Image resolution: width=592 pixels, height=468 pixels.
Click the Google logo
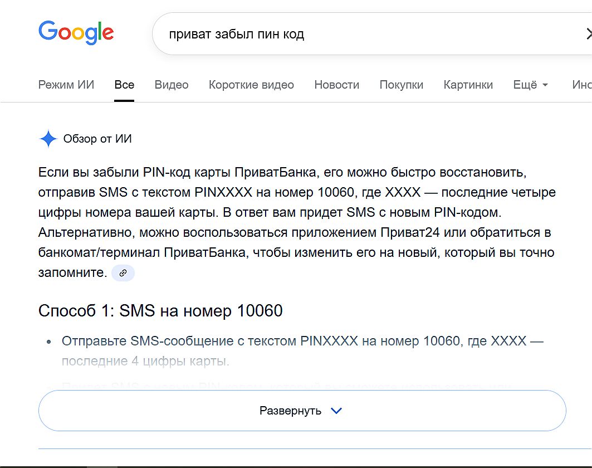point(76,32)
